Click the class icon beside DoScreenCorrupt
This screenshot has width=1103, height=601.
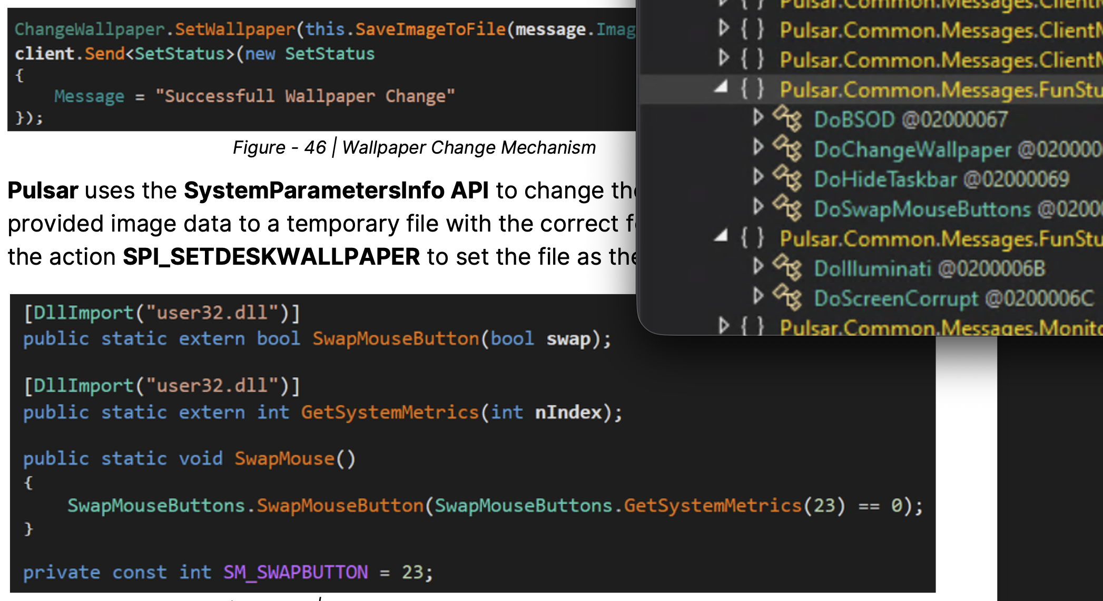point(787,297)
